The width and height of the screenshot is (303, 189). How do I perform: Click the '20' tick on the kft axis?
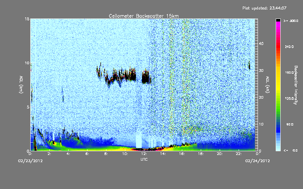click(261, 97)
